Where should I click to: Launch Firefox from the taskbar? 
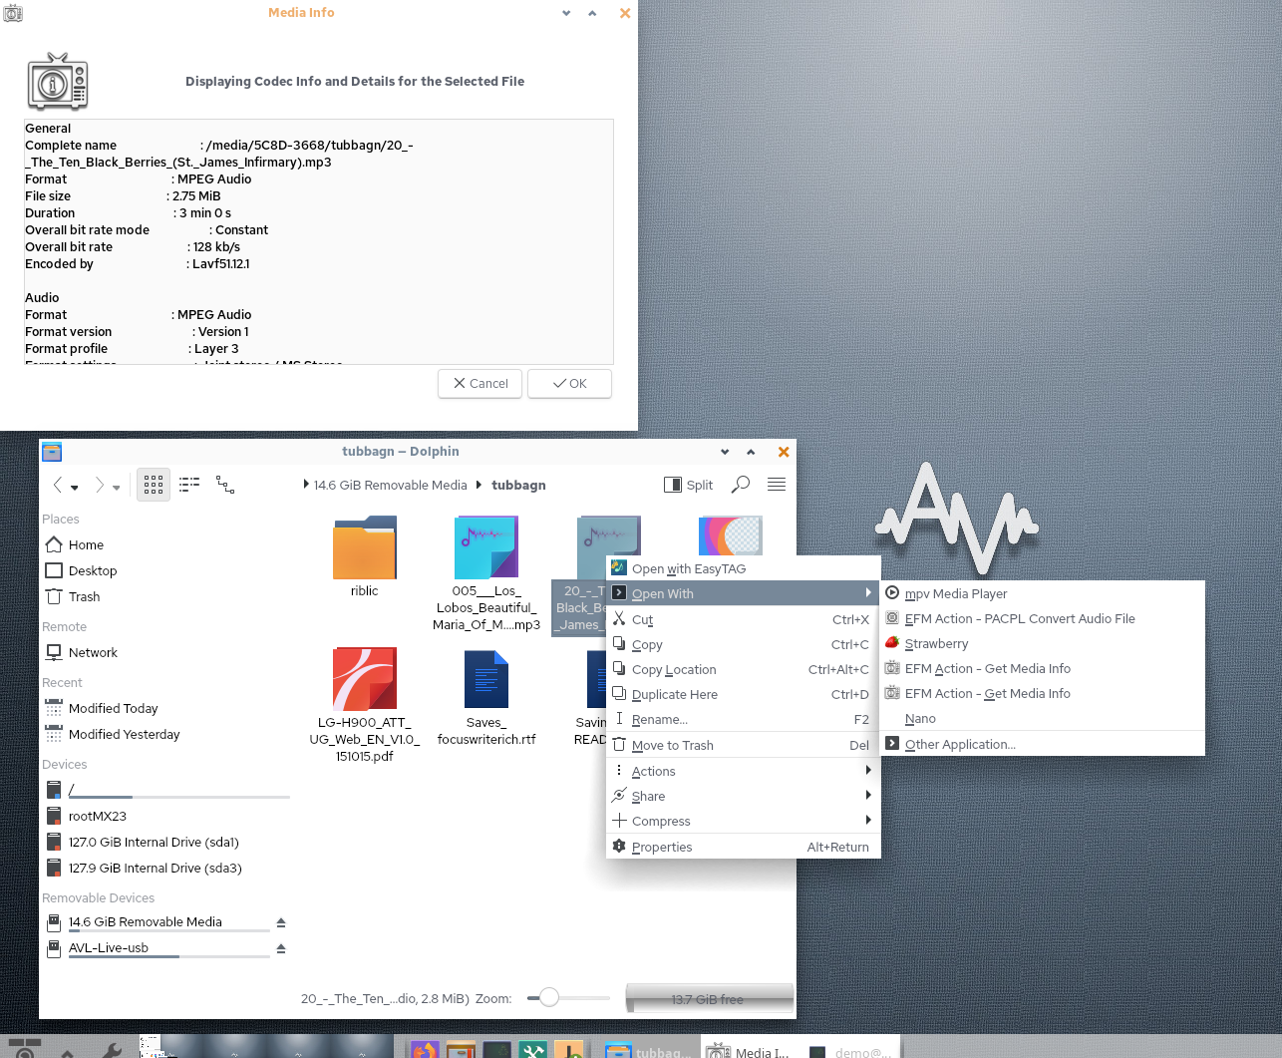click(425, 1049)
